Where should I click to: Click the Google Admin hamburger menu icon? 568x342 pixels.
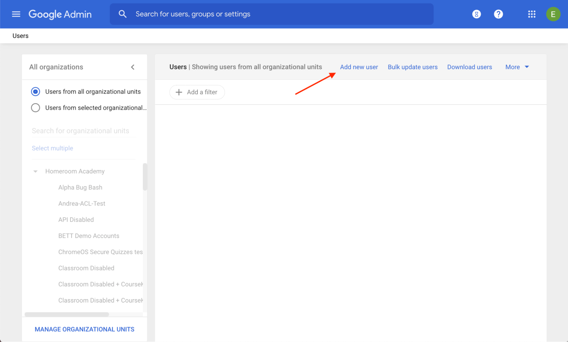(15, 14)
